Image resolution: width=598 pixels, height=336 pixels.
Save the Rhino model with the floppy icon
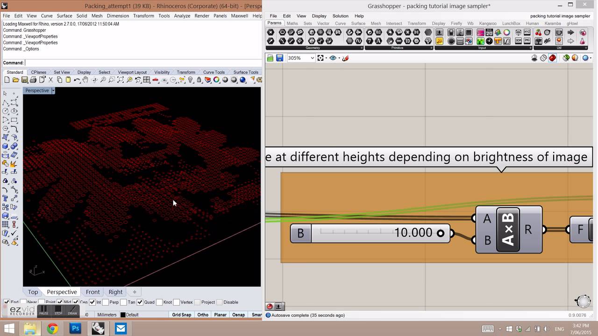[x=24, y=80]
